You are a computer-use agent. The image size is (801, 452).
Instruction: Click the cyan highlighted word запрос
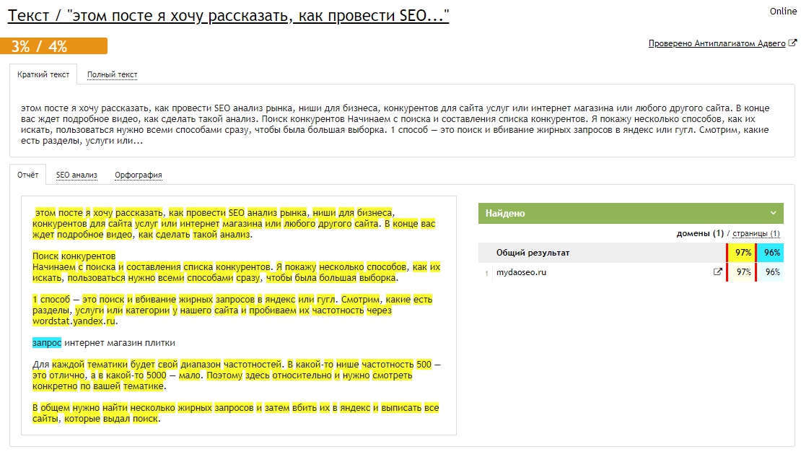point(46,342)
